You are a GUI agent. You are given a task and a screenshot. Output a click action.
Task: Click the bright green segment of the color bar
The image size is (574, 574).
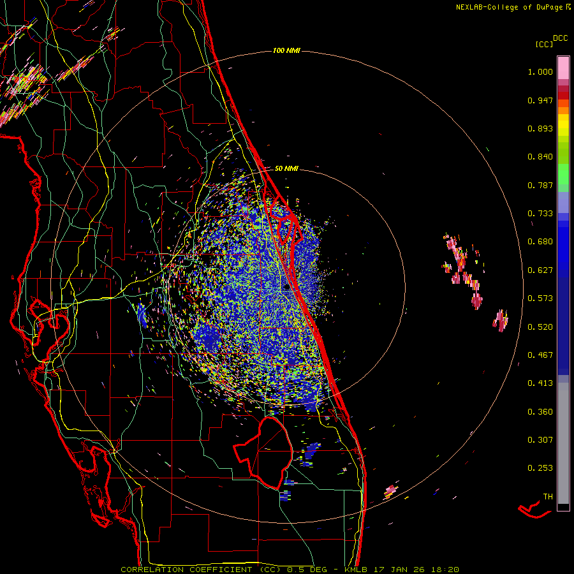click(563, 174)
